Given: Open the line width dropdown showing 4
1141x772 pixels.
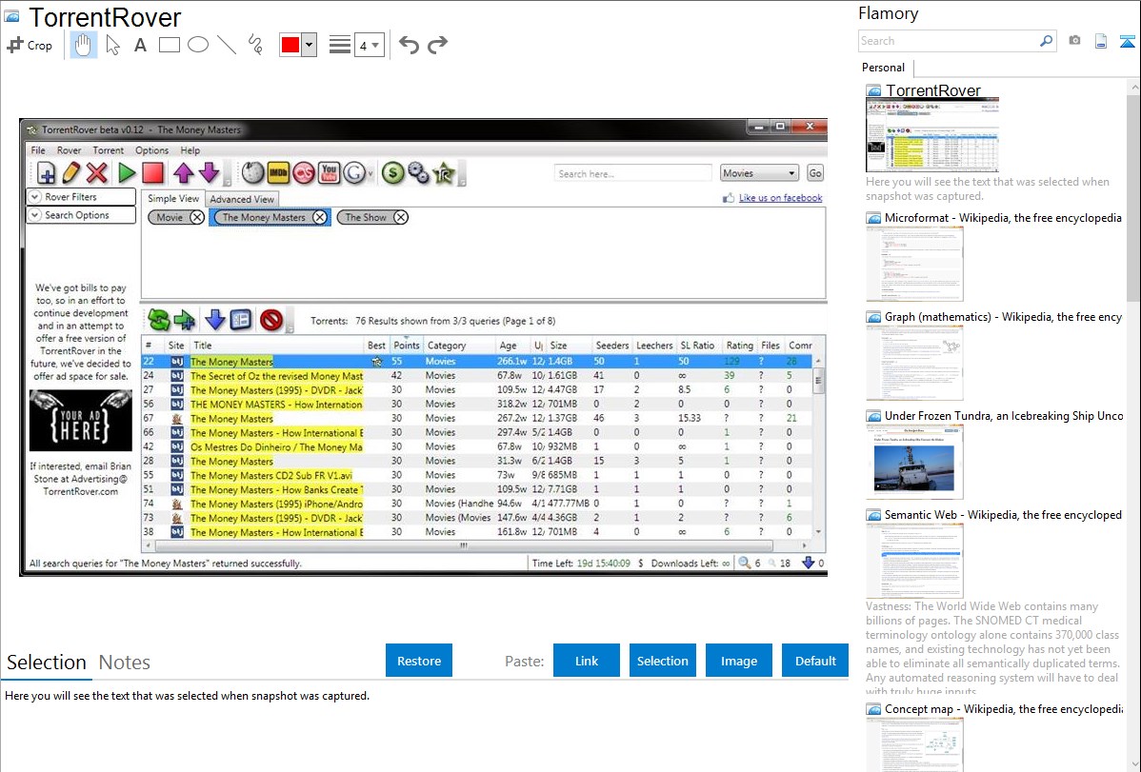Looking at the screenshot, I should click(x=369, y=45).
